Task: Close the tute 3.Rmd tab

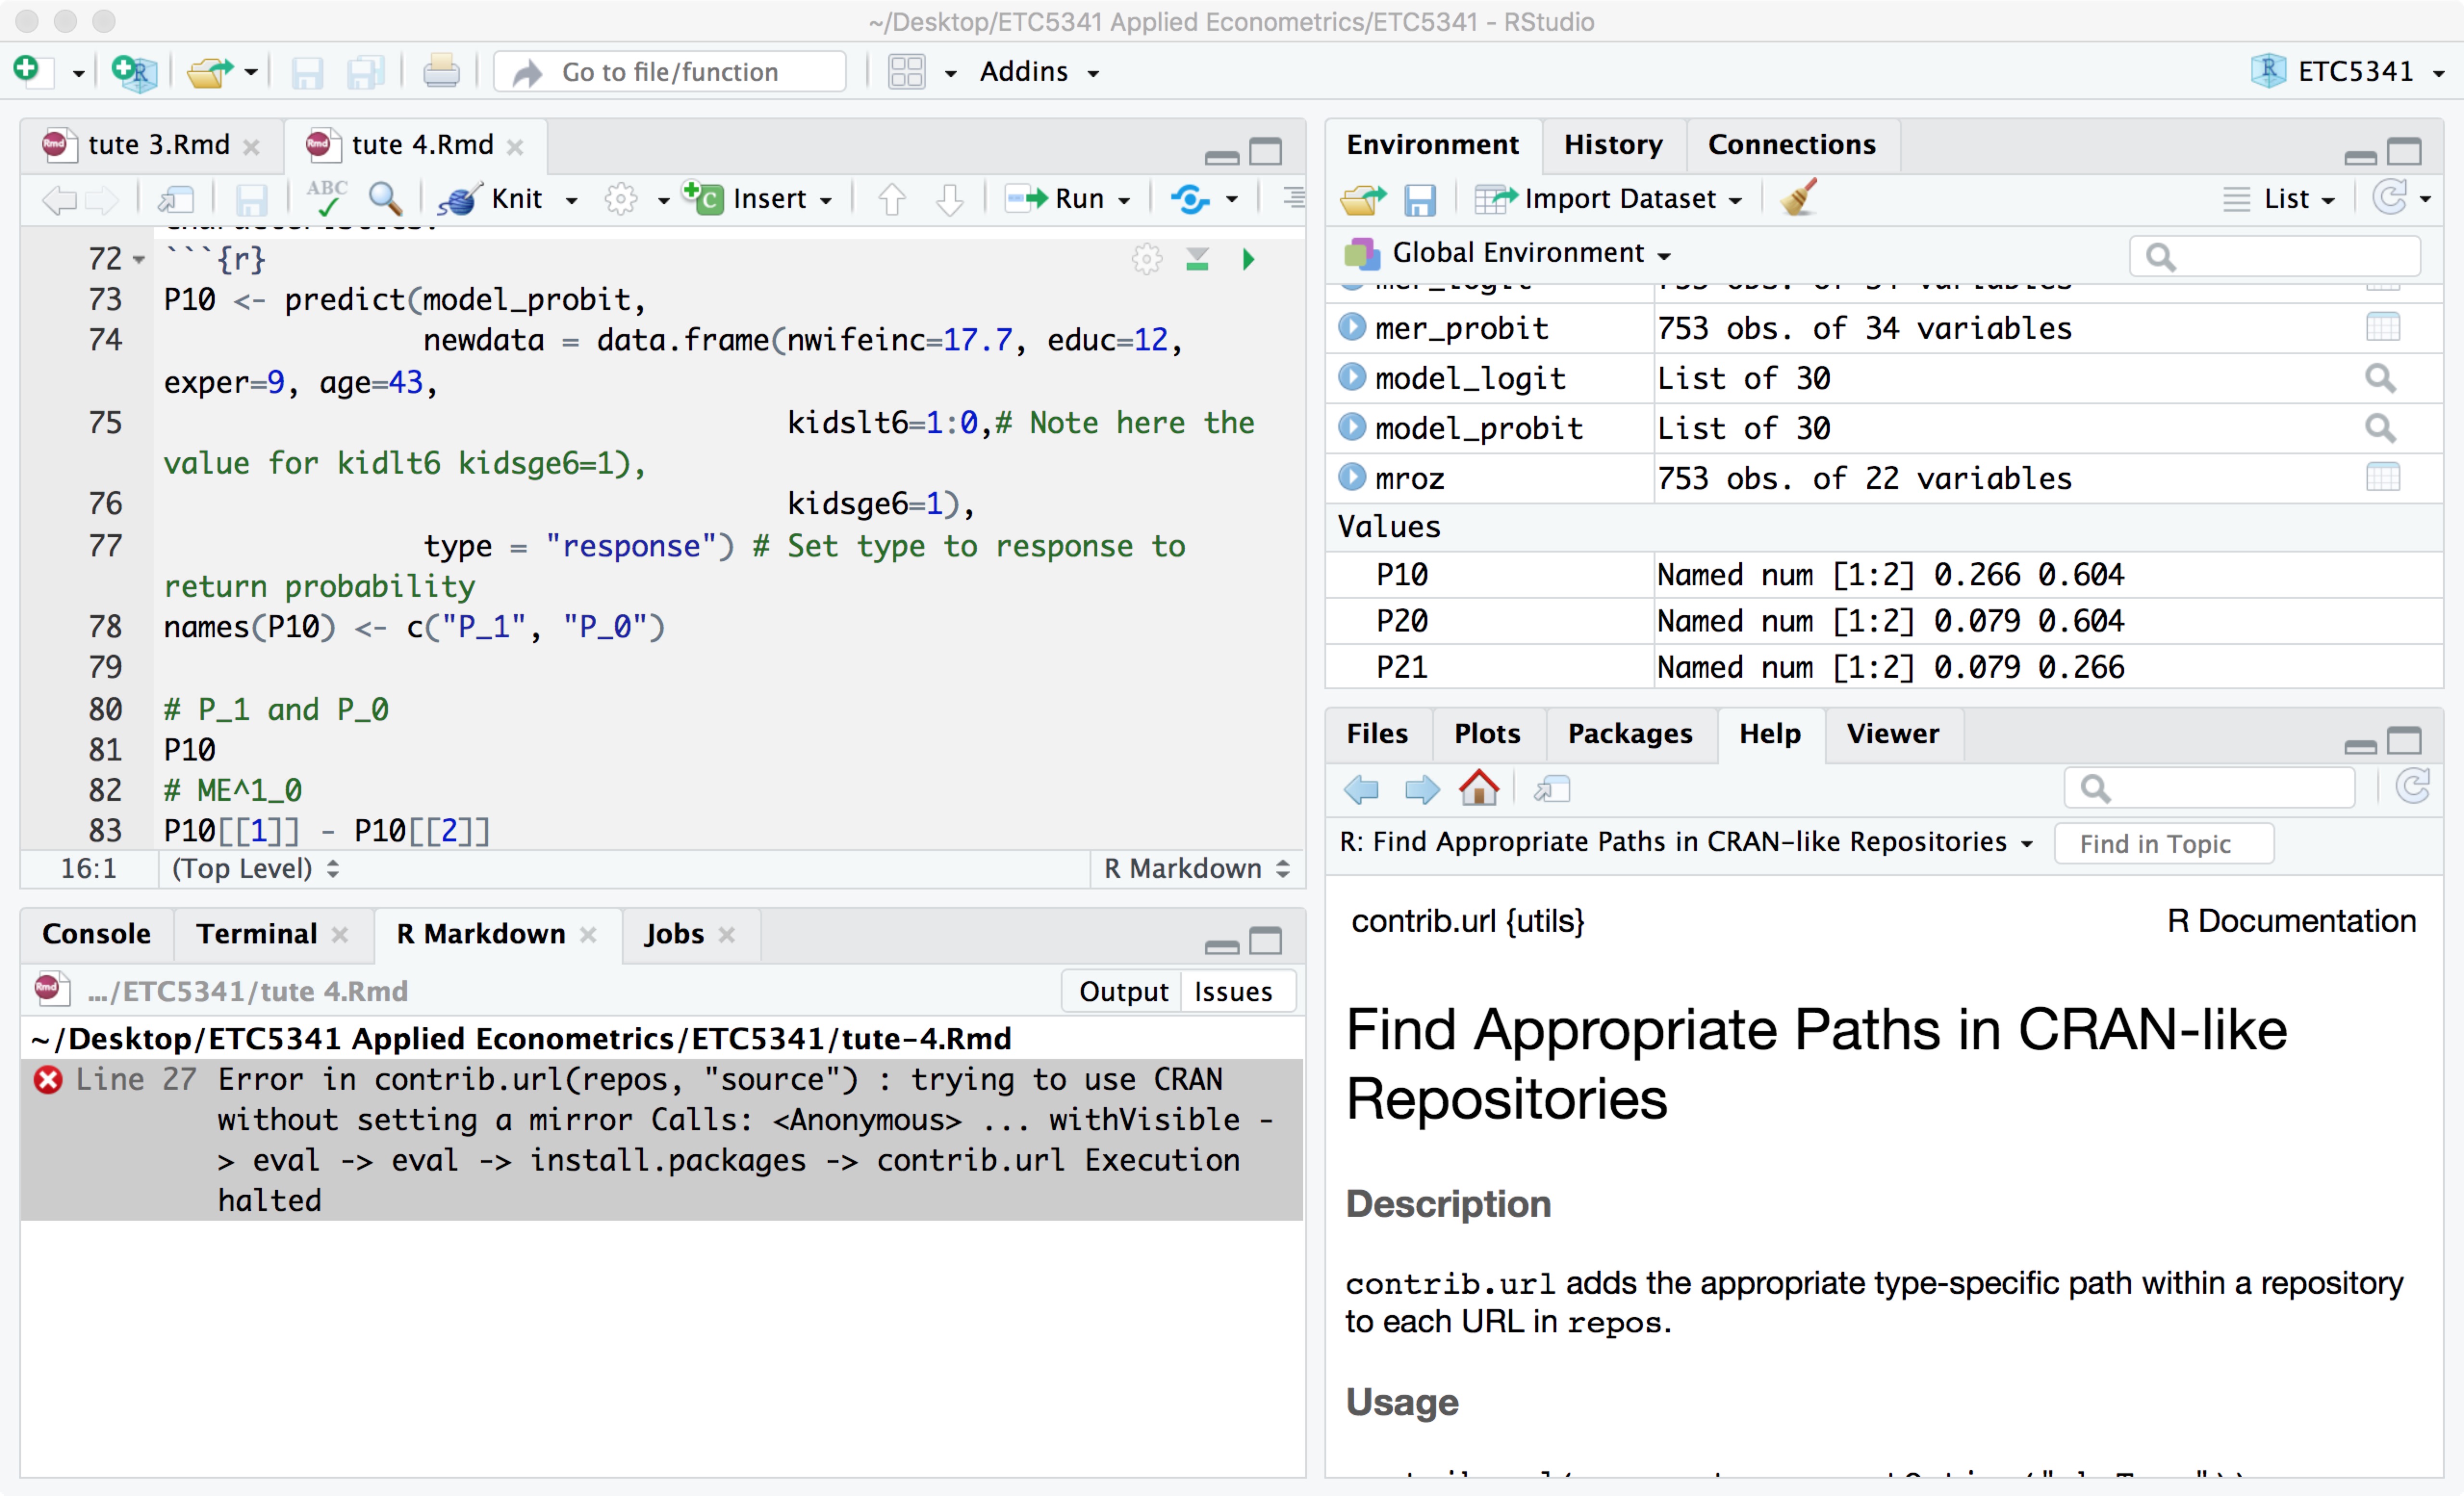Action: [x=252, y=146]
